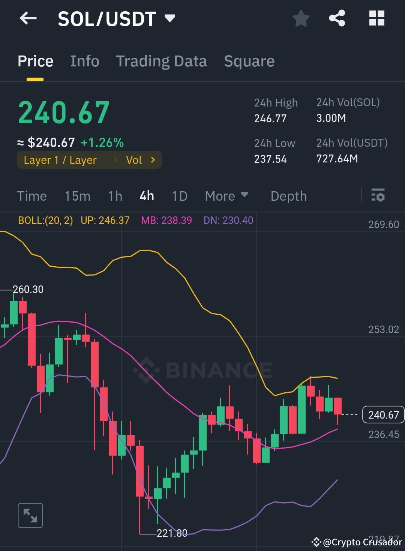405x551 pixels.
Task: Navigate back using the arrow icon
Action: [28, 18]
